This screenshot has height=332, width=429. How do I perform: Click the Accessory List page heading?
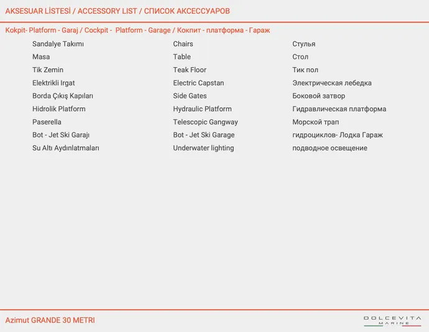pyautogui.click(x=118, y=11)
